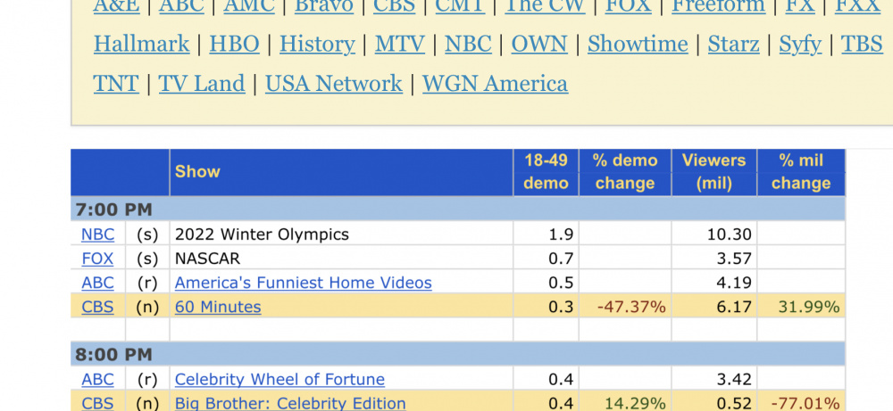The height and width of the screenshot is (411, 893).
Task: Select the 4.19 viewers value
Action: point(734,283)
